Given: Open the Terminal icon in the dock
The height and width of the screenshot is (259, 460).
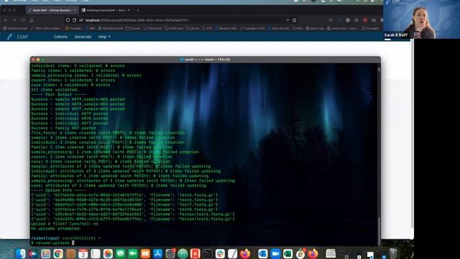Looking at the screenshot, I should click(x=208, y=253).
